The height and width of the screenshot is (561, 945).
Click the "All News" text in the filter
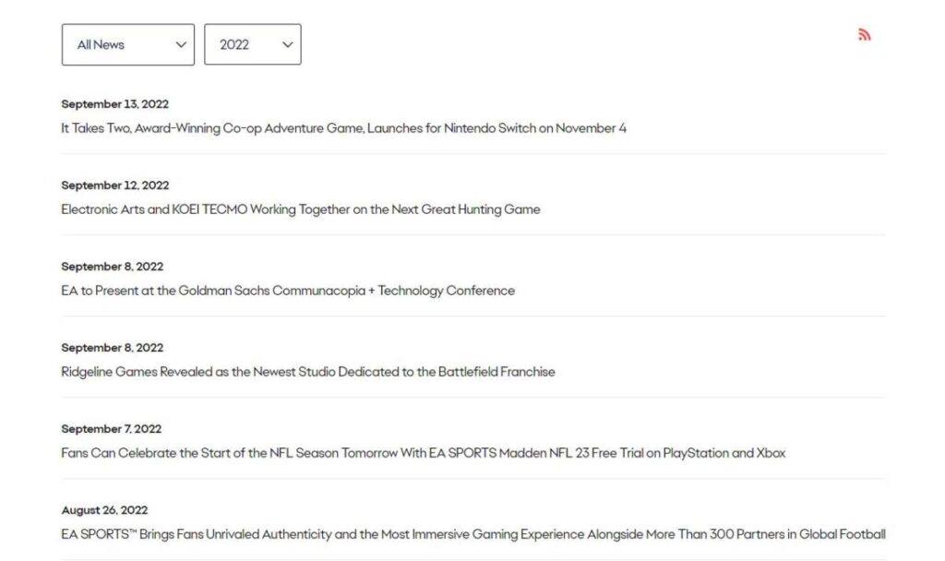click(x=101, y=44)
